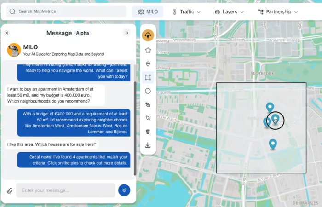
Task: Click the Westrandweg street label
Action: (184, 40)
